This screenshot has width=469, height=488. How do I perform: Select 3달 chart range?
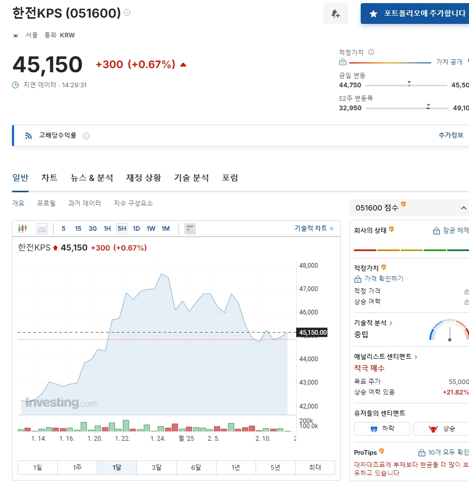tap(157, 467)
